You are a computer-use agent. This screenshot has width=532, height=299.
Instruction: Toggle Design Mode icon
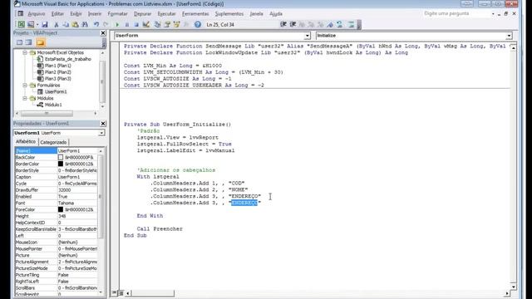[x=146, y=24]
